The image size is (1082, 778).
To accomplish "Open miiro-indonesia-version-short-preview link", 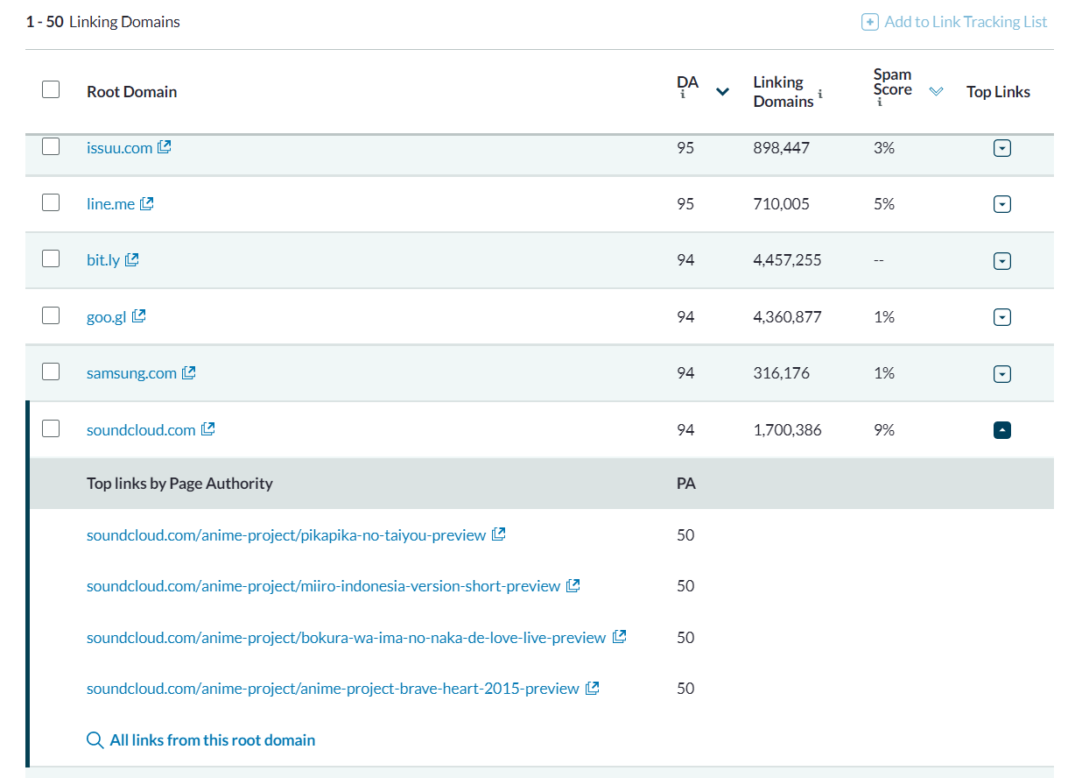I will 323,585.
